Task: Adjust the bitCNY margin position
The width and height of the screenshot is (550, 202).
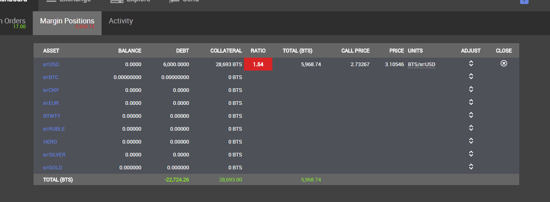Action: click(x=471, y=90)
